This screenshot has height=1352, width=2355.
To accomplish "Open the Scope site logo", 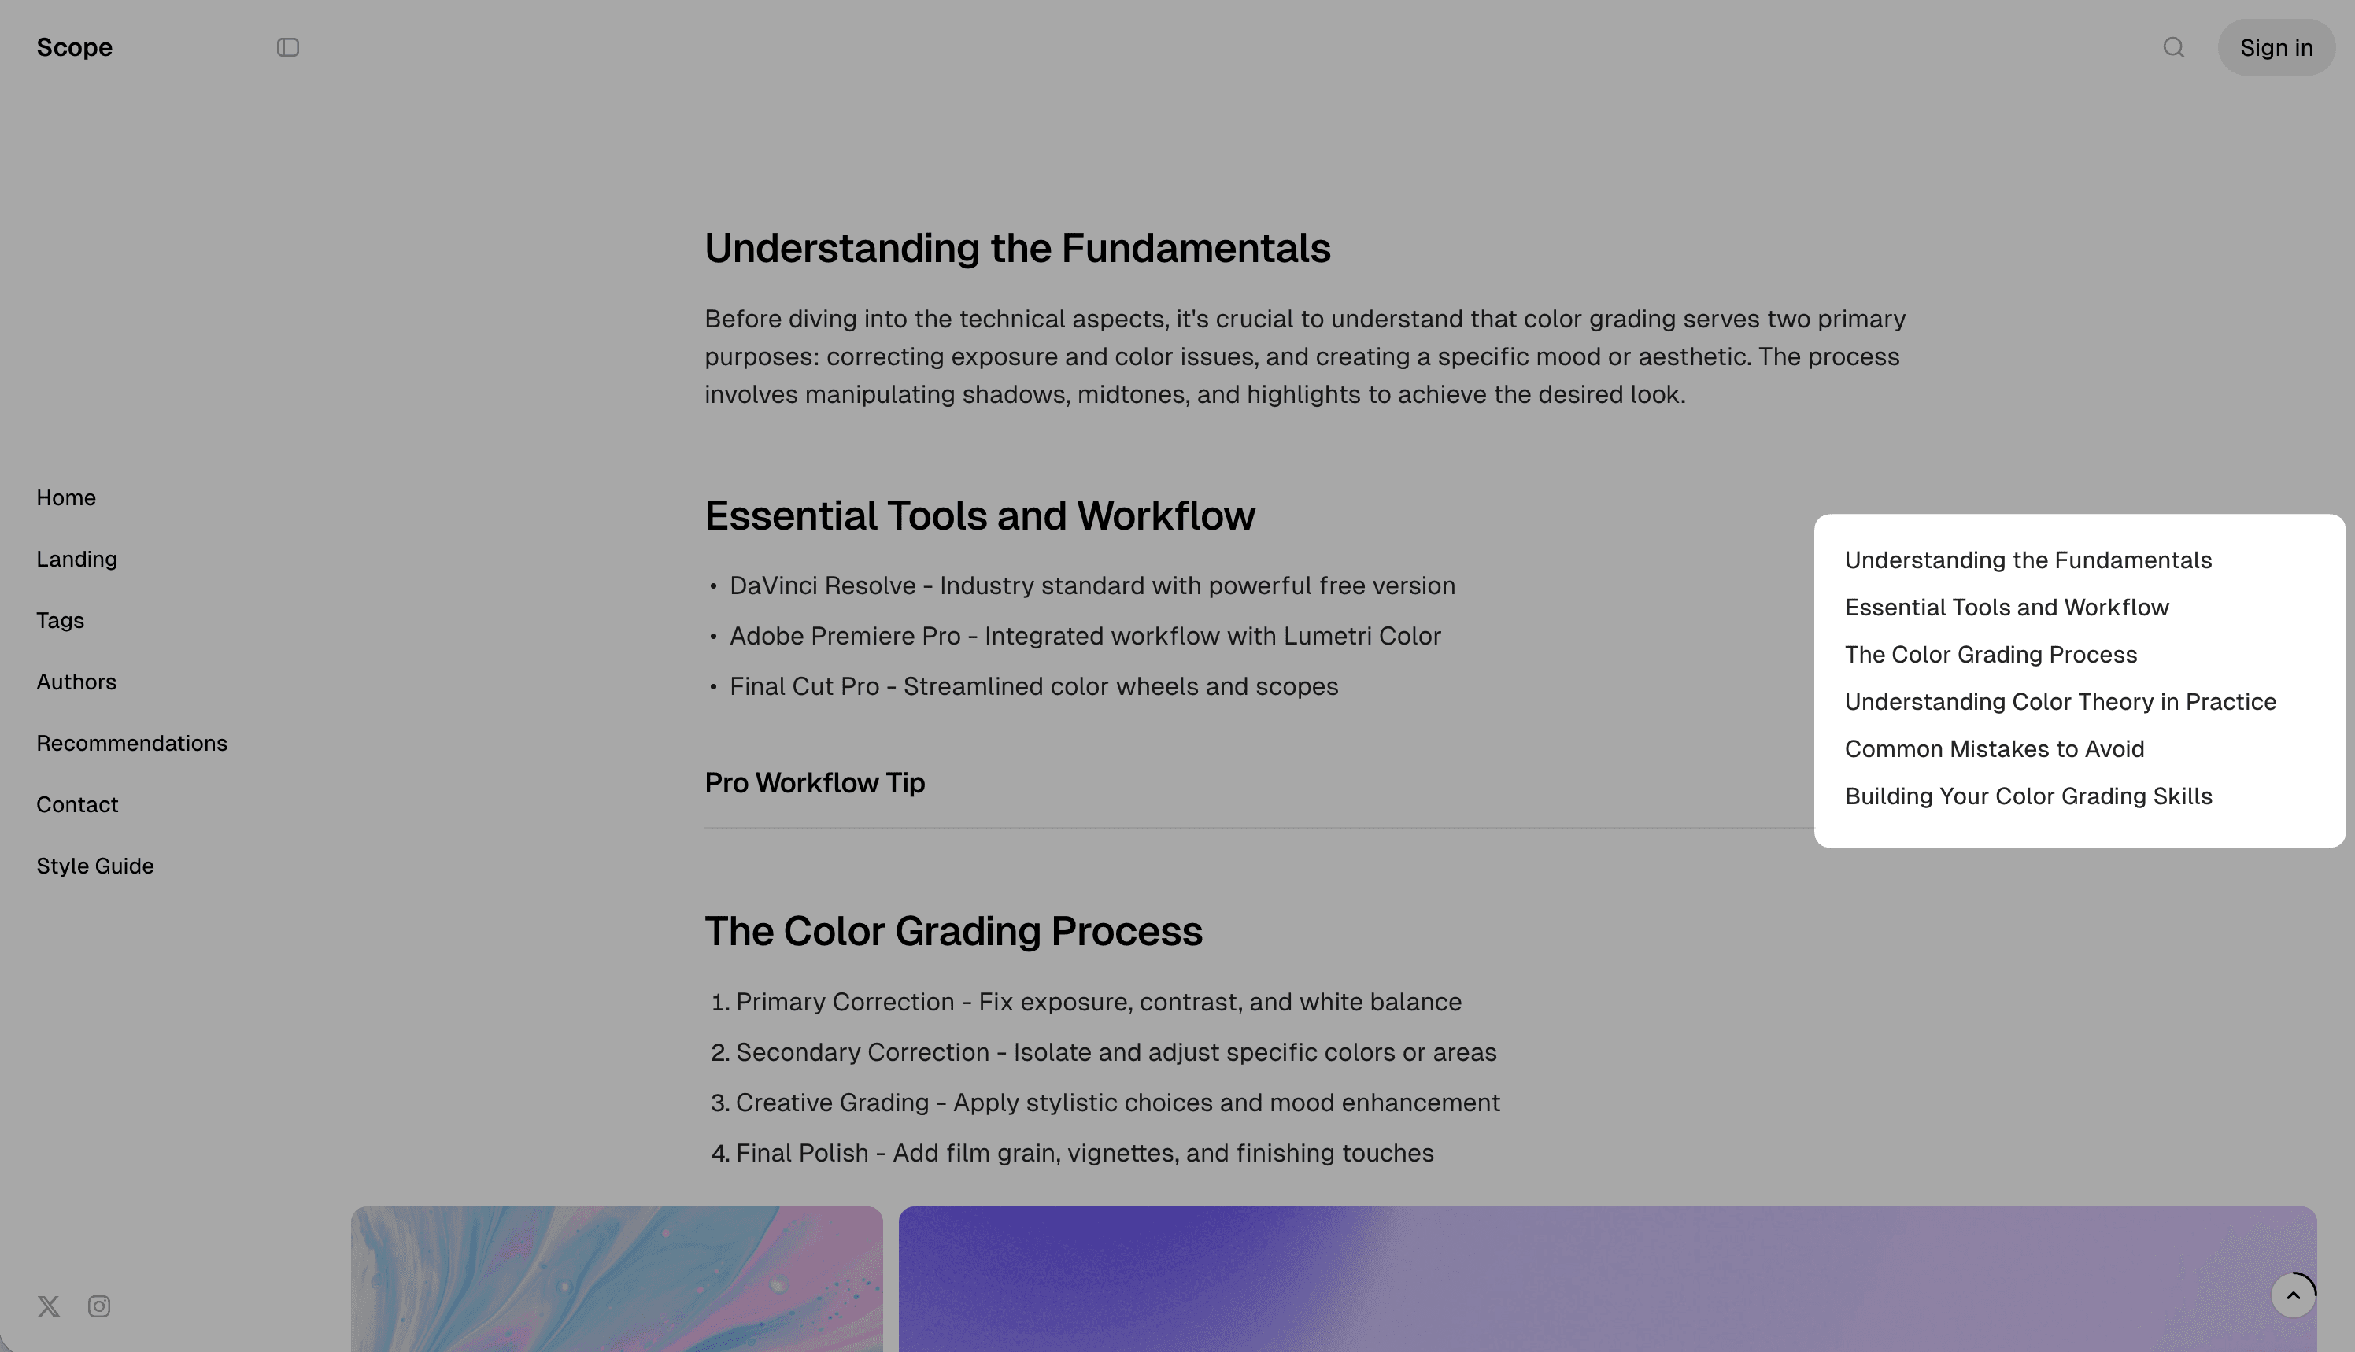I will tap(73, 46).
